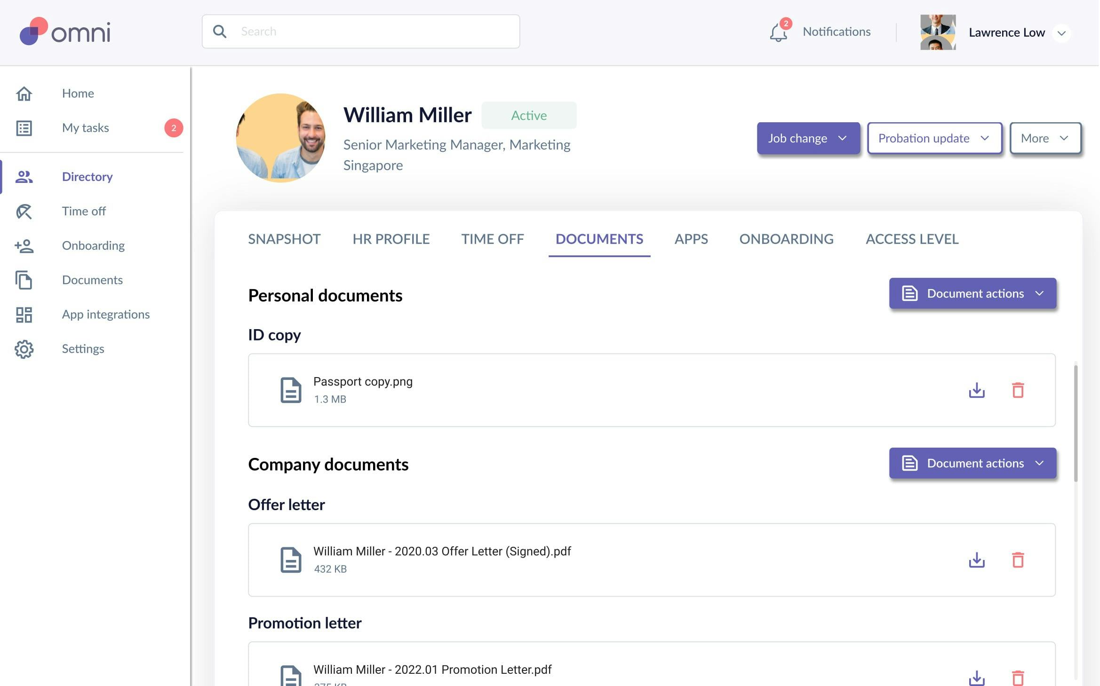
Task: Click the Documents sidebar icon
Action: tap(24, 280)
